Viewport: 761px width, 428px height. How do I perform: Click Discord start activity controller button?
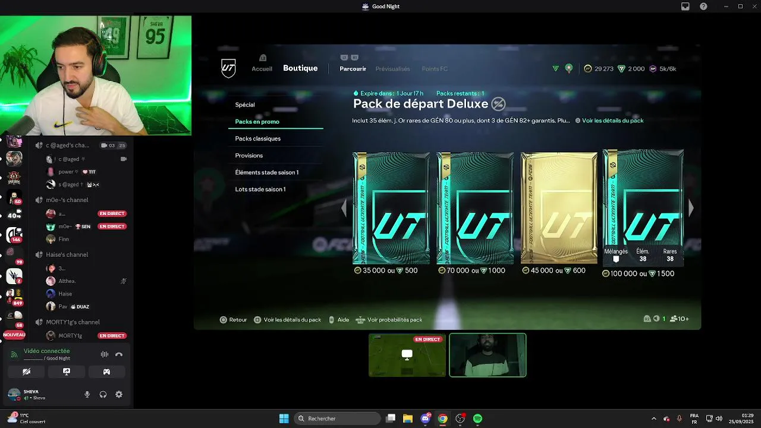click(106, 372)
